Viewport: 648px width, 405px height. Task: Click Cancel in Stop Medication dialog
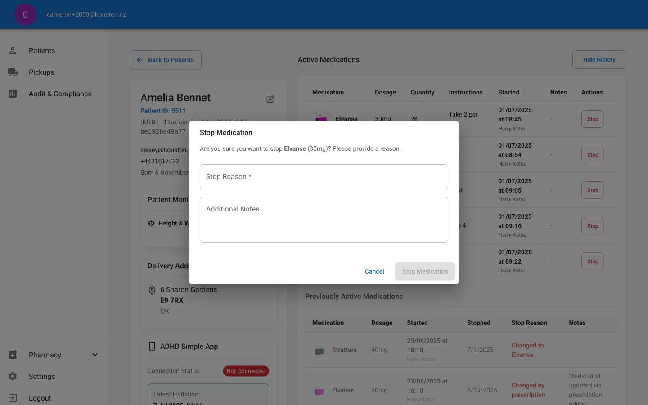pyautogui.click(x=374, y=271)
